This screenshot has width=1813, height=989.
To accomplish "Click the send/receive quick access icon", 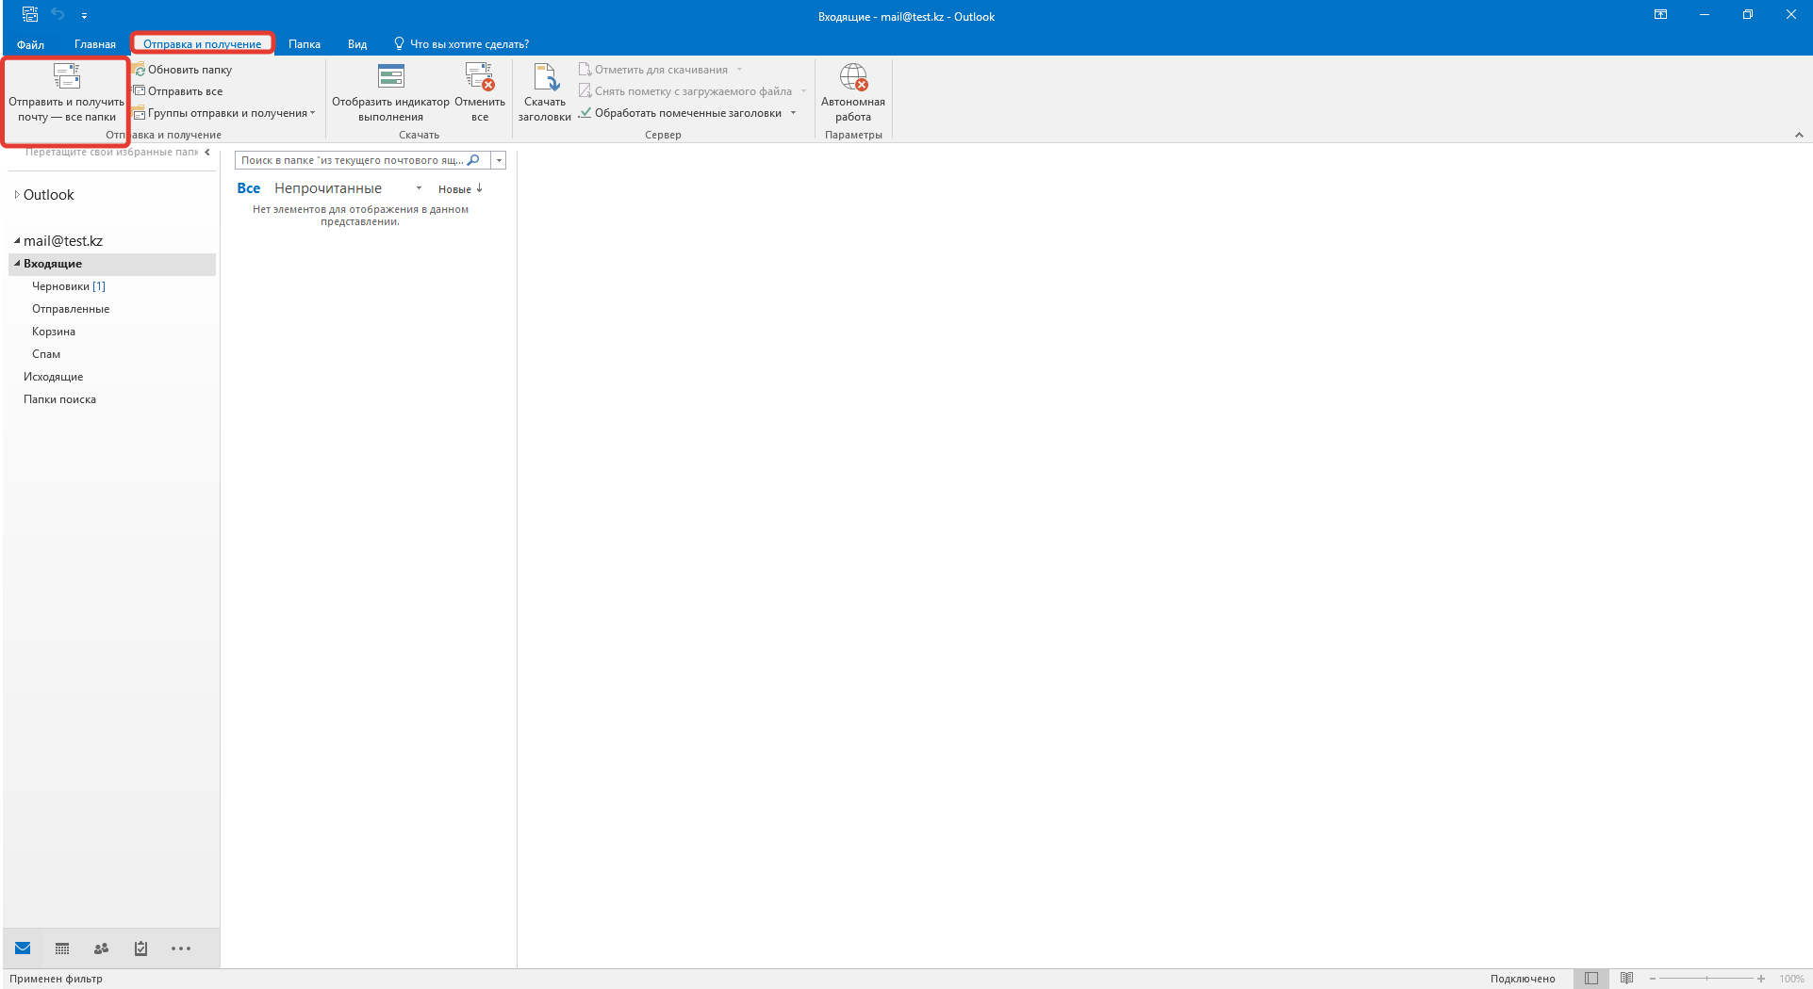I will 30,14.
